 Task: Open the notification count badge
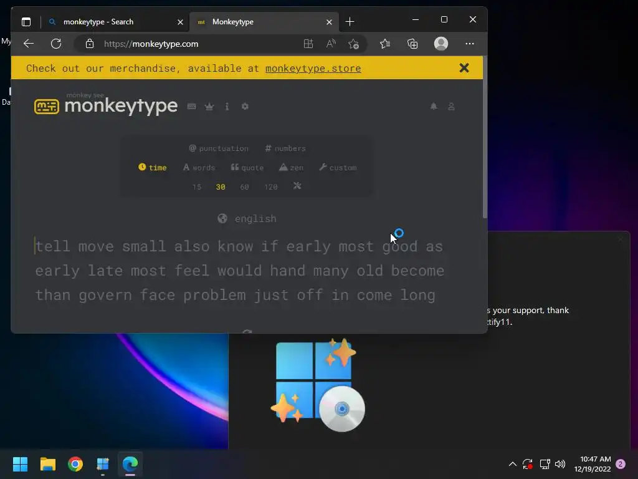pyautogui.click(x=621, y=464)
